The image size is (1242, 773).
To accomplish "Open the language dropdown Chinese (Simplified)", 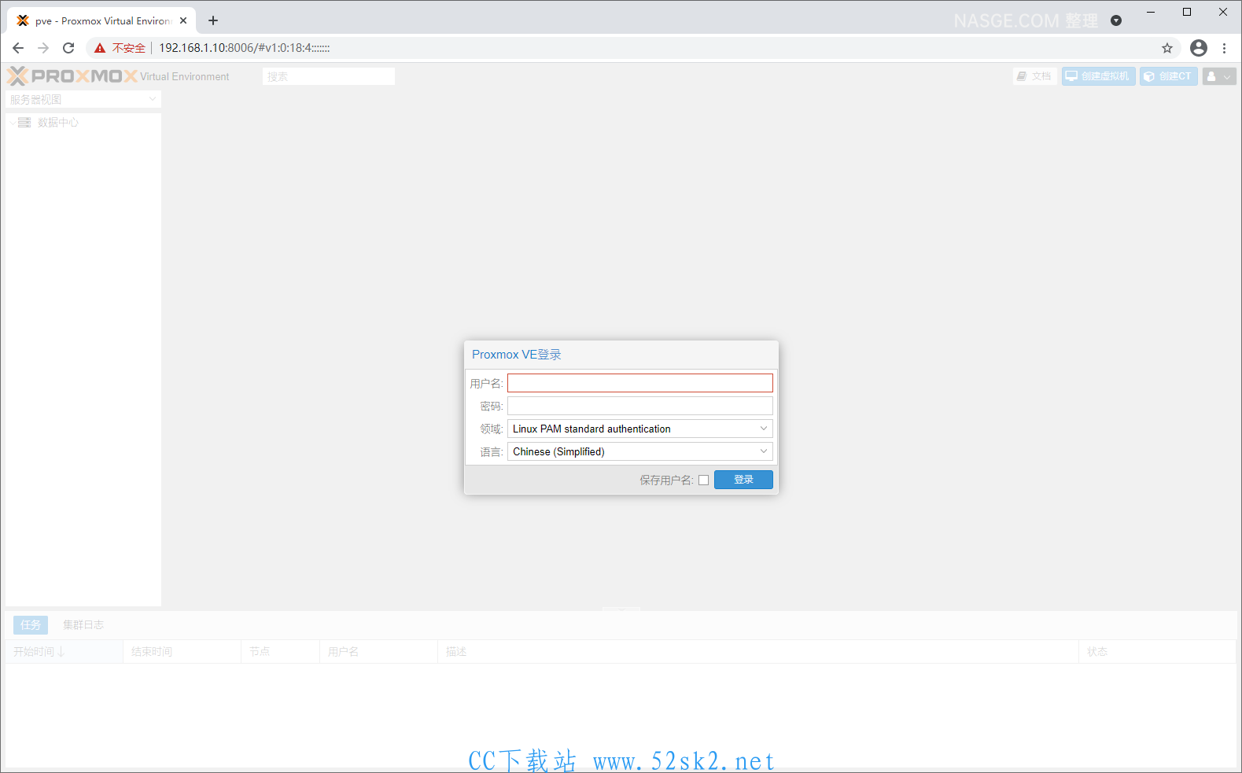I will tap(639, 451).
